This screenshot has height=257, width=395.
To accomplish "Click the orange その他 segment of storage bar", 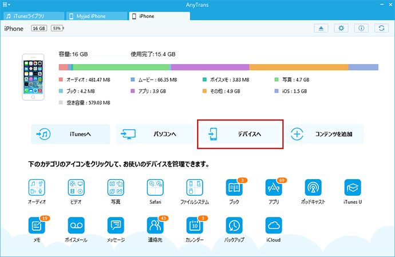I will [299, 68].
